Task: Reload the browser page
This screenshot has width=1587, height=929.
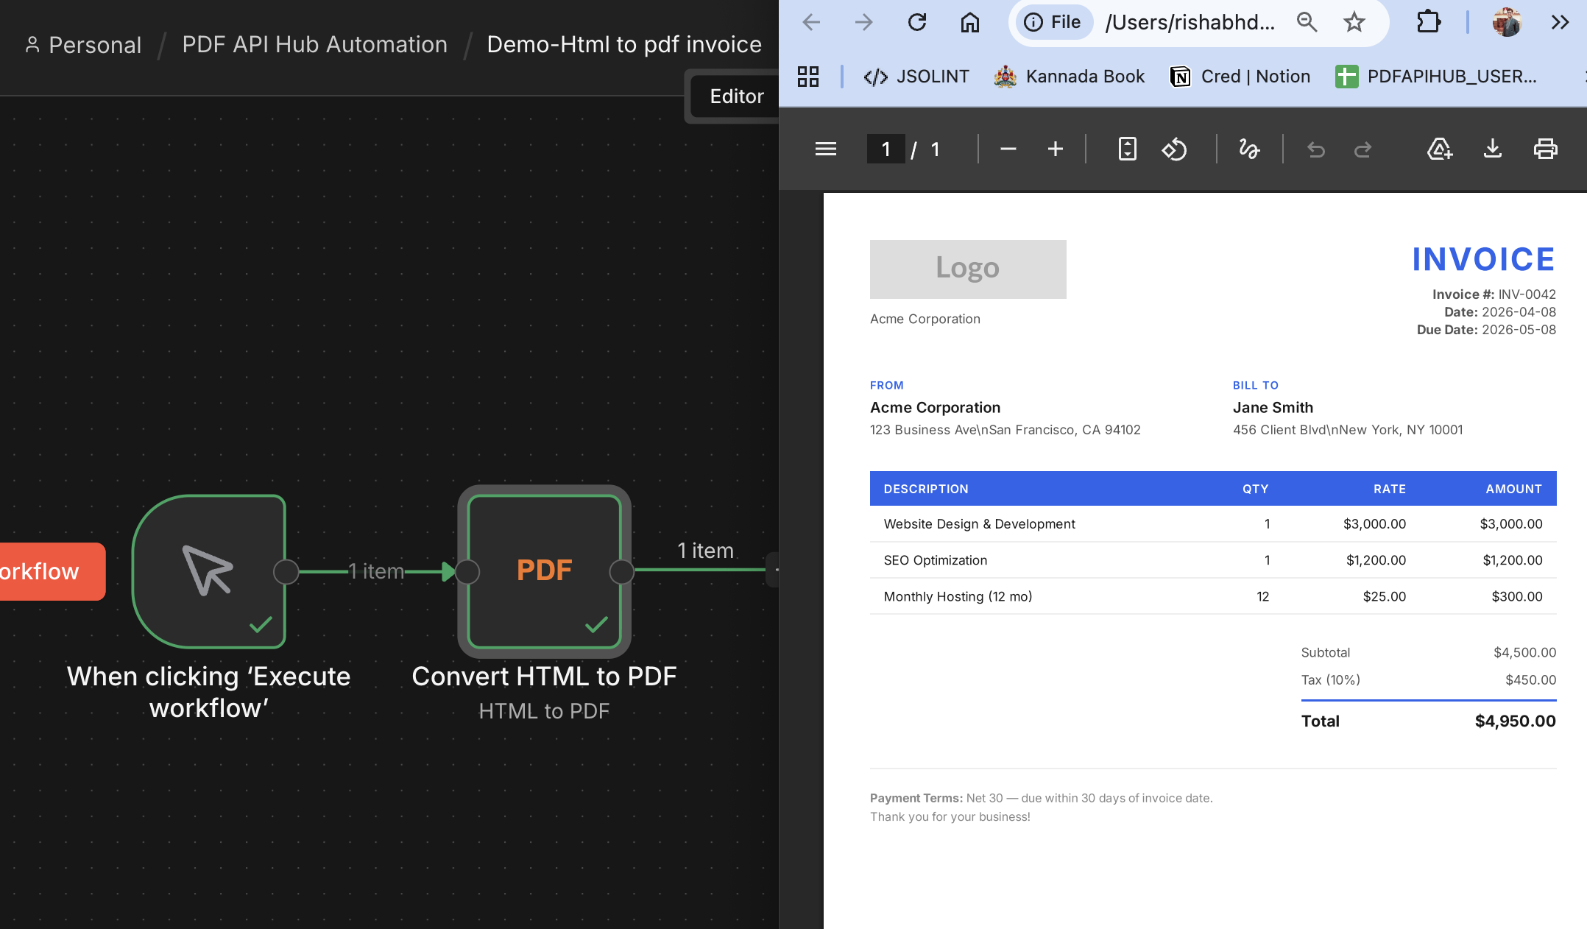Action: (x=916, y=23)
